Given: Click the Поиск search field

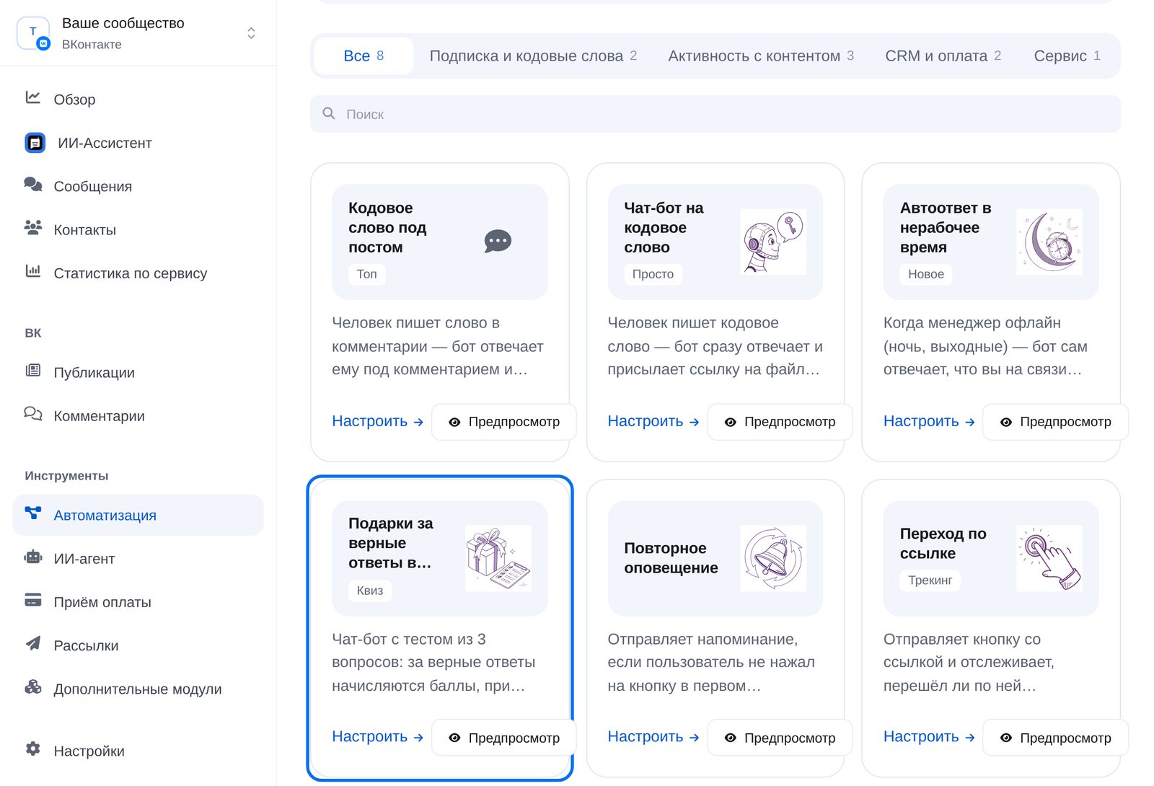Looking at the screenshot, I should pos(715,114).
